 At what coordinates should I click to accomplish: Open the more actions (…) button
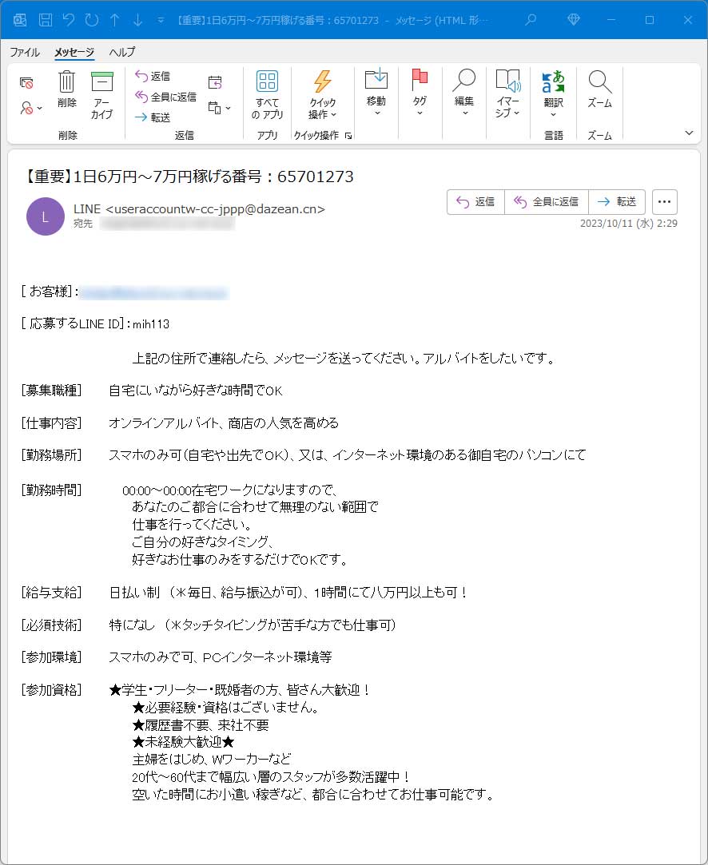click(x=665, y=202)
